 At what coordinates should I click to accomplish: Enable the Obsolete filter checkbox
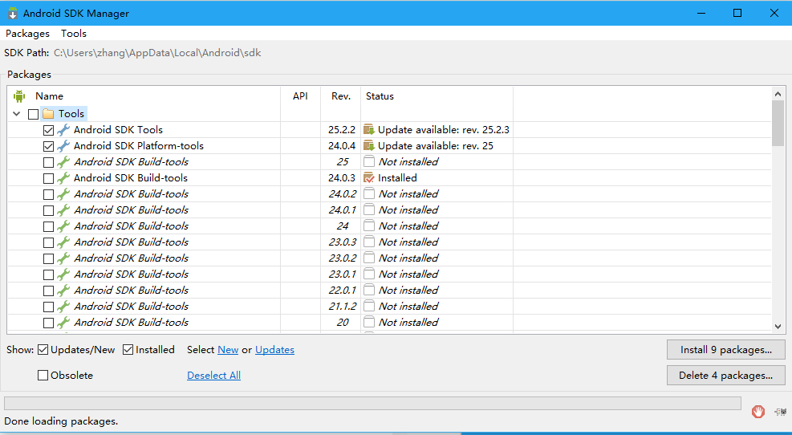[43, 376]
